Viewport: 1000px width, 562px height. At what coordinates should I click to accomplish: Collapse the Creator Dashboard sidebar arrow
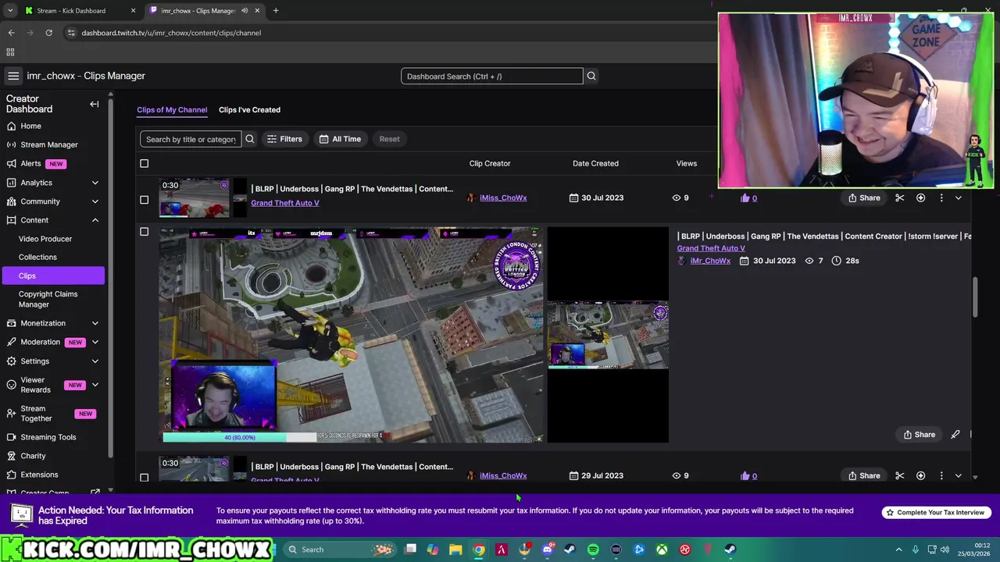[x=94, y=104]
